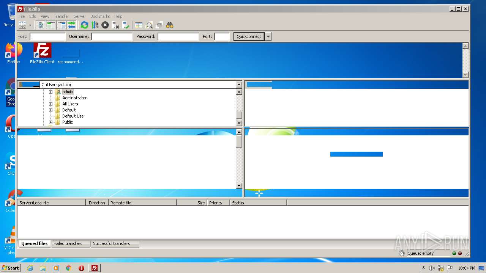Select the Default User folder
486x273 pixels.
tap(74, 116)
